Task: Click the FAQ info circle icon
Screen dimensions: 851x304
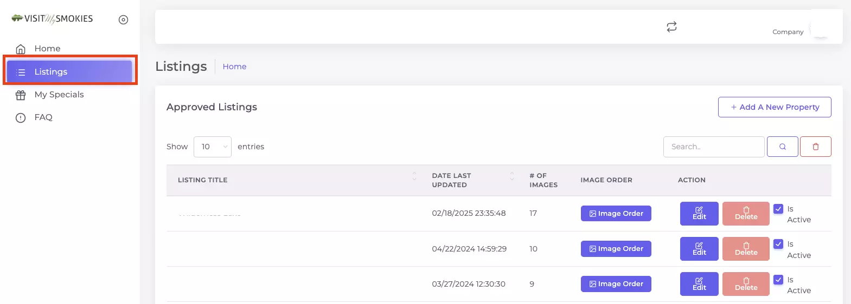Action: 21,118
